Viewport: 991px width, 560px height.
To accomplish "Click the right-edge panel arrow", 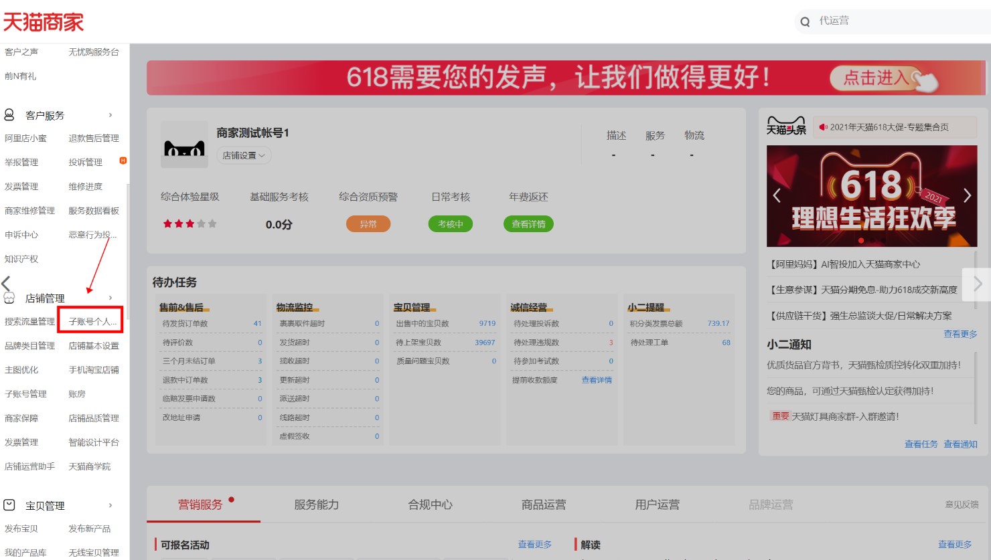I will point(977,284).
